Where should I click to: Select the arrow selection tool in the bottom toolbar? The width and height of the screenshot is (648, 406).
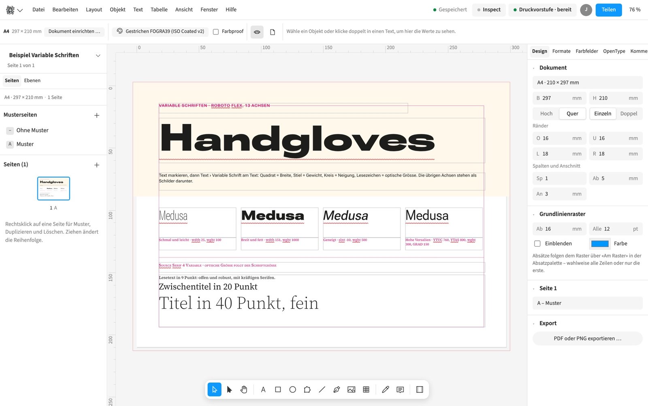[x=214, y=389]
